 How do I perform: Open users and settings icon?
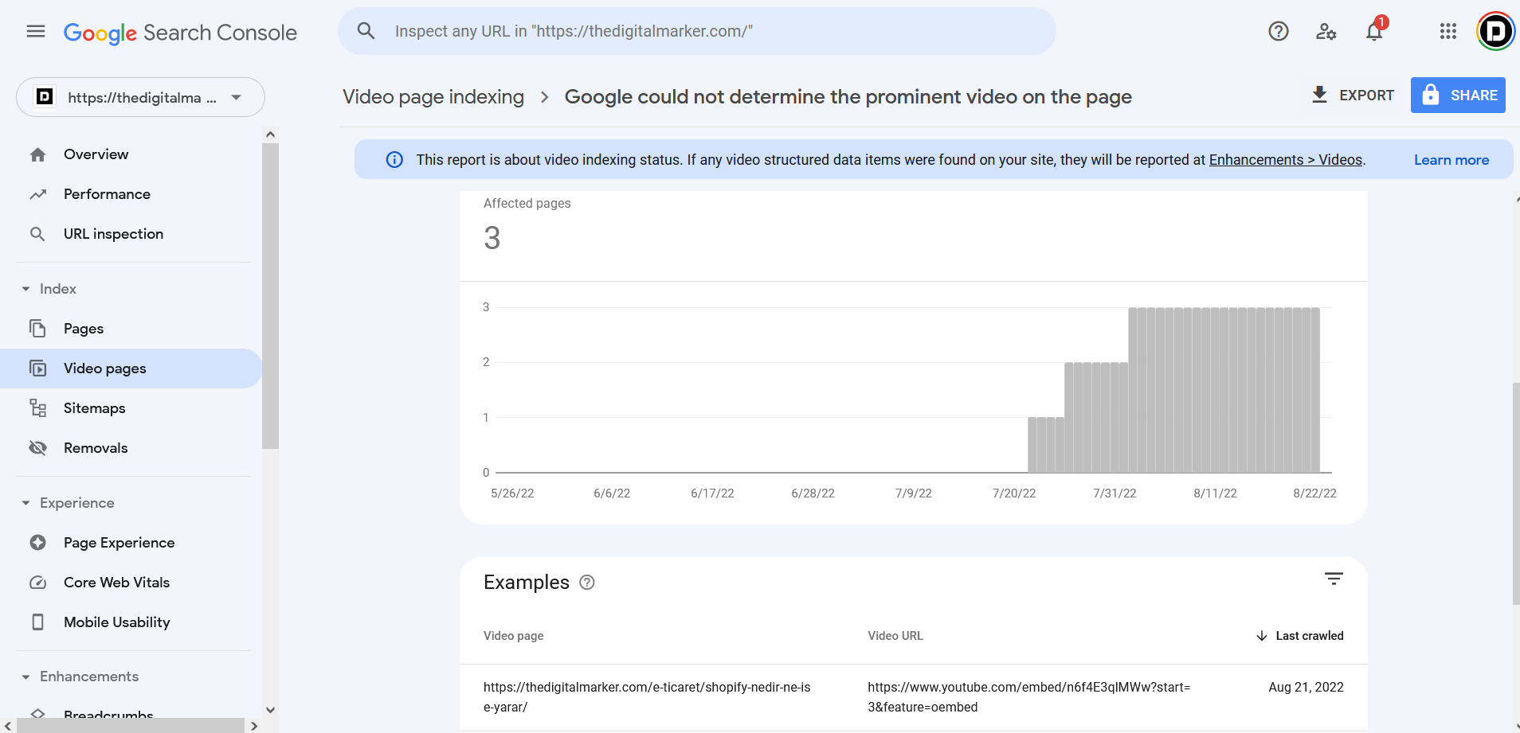1326,31
